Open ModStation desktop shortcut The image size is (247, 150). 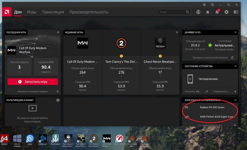pyautogui.click(x=56, y=140)
